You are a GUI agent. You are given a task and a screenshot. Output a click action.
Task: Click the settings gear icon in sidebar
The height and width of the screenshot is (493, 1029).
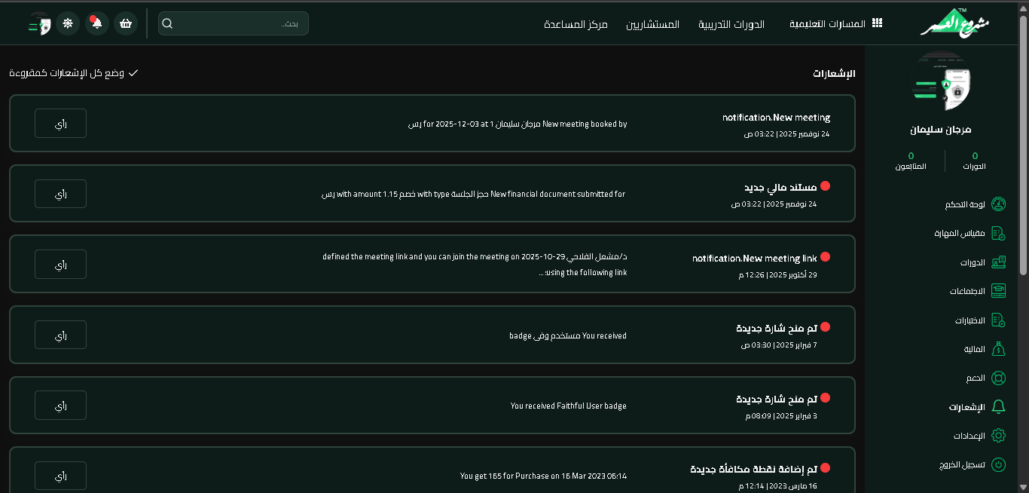[x=998, y=436]
